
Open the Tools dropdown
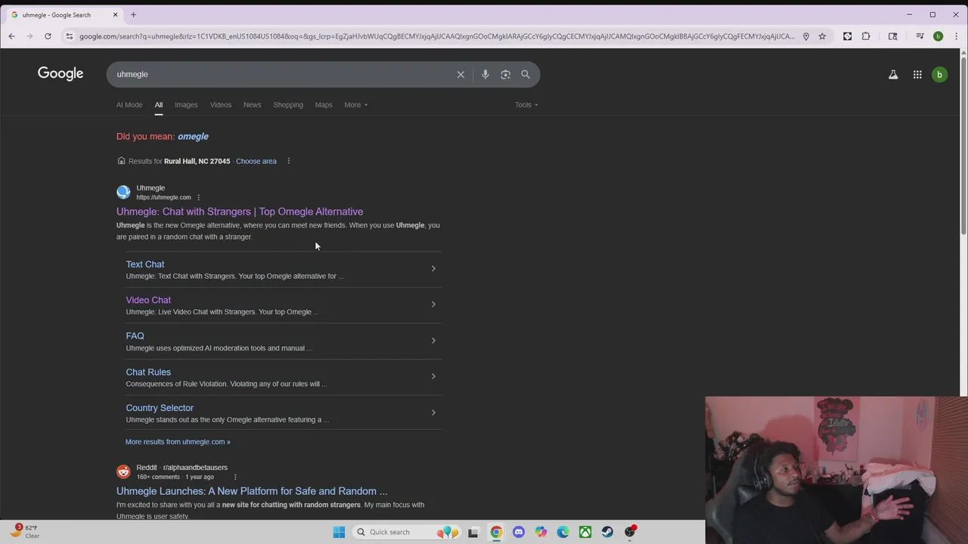(526, 105)
